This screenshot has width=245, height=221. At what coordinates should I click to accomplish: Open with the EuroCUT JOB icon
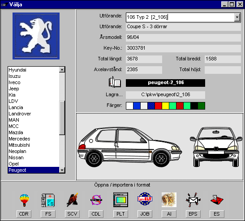(x=145, y=199)
